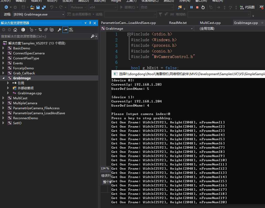Image resolution: width=265 pixels, height=208 pixels.
Task: Open the process [8396] GrabImage.exe dropdown
Action: 39,14
